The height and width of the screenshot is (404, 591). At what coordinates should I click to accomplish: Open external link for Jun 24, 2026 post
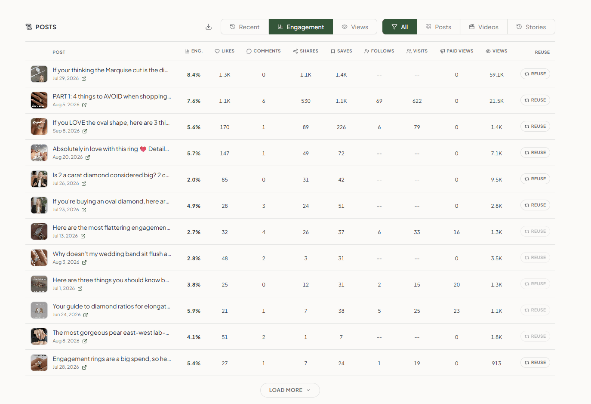click(x=86, y=315)
